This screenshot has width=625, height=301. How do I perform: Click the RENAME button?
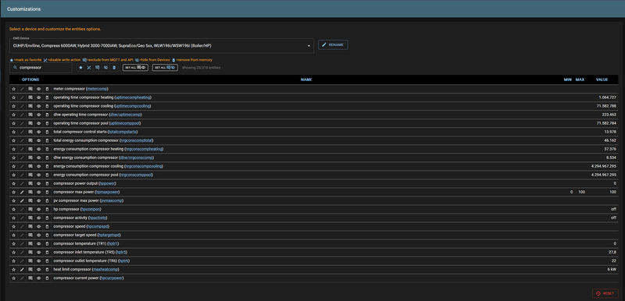point(333,45)
